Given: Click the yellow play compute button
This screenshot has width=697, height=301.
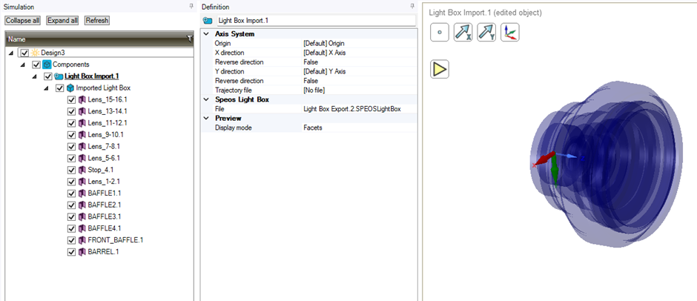Looking at the screenshot, I should (440, 70).
